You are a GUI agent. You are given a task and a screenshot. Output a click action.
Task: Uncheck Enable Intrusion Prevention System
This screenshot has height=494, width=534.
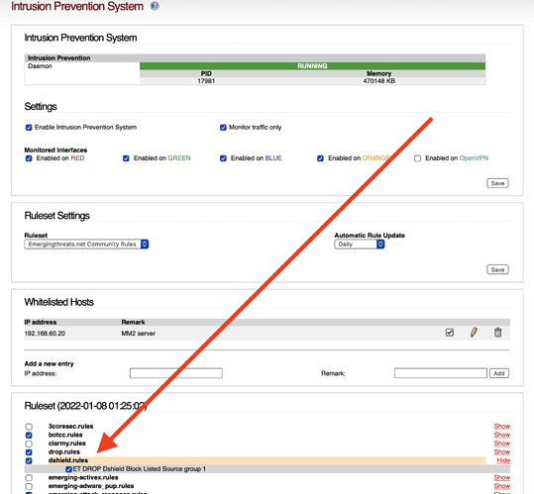[29, 128]
